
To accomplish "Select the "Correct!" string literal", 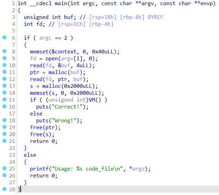I will pyautogui.click(x=67, y=107).
